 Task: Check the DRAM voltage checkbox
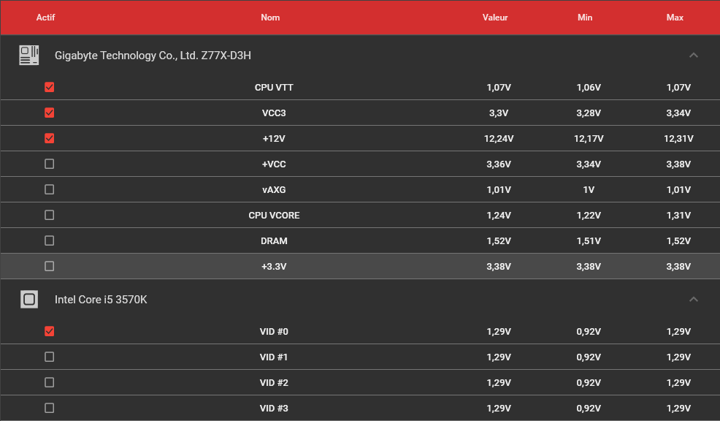coord(49,240)
